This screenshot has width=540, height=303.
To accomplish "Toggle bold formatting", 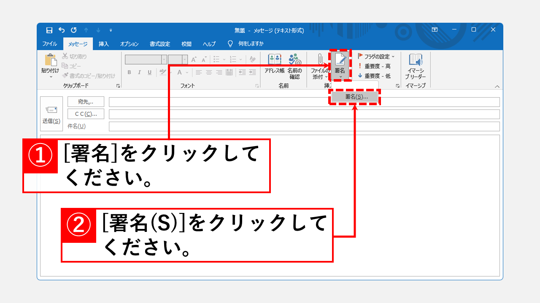I will [x=129, y=72].
